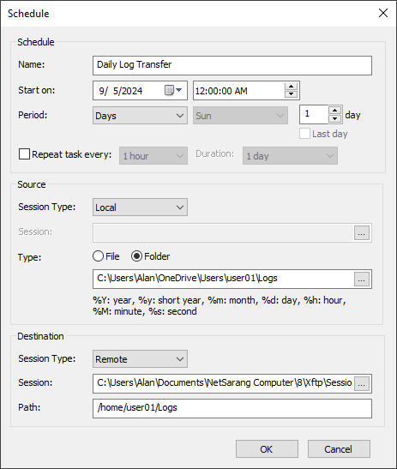The image size is (397, 469).
Task: Cancel the schedule dialog
Action: point(339,449)
